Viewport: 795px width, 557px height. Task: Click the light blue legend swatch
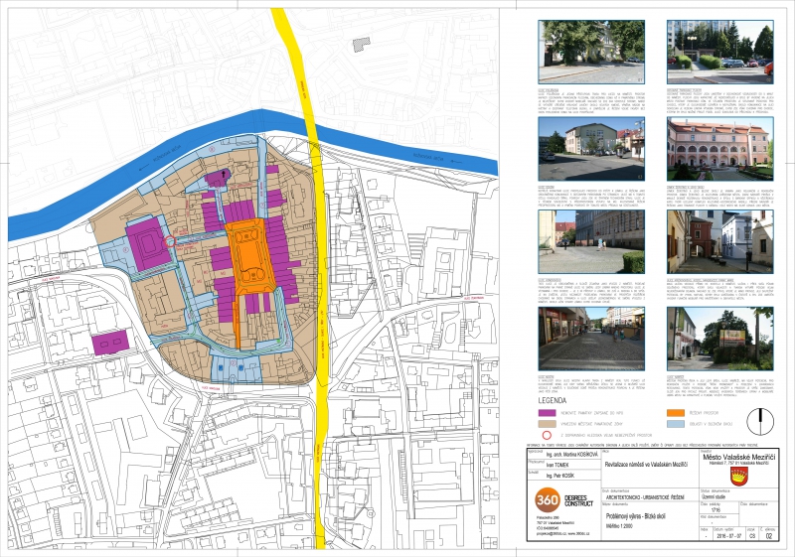coord(676,424)
